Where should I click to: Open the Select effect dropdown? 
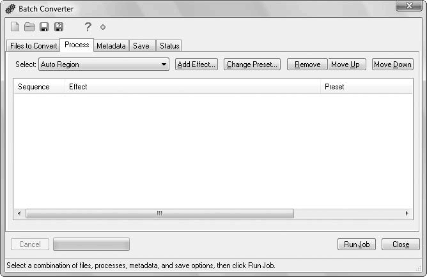click(x=164, y=64)
